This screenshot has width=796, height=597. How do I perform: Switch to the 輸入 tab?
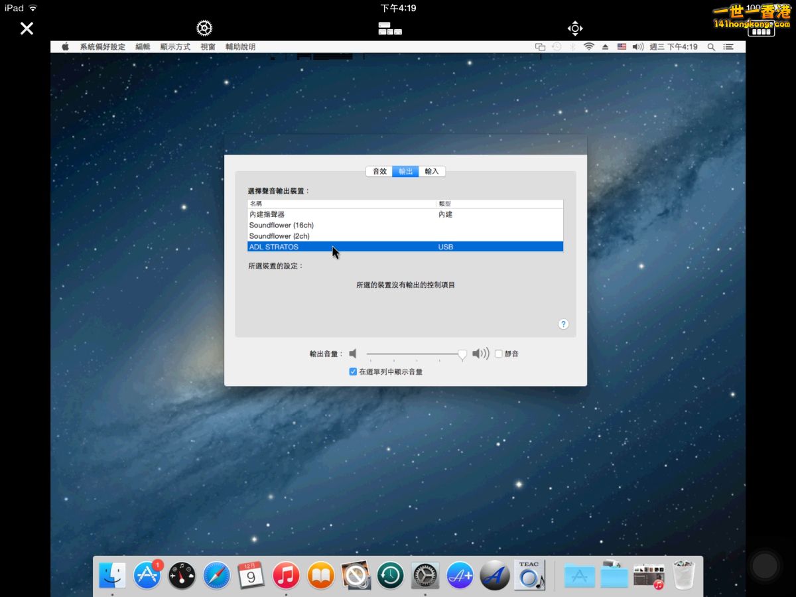(x=432, y=172)
